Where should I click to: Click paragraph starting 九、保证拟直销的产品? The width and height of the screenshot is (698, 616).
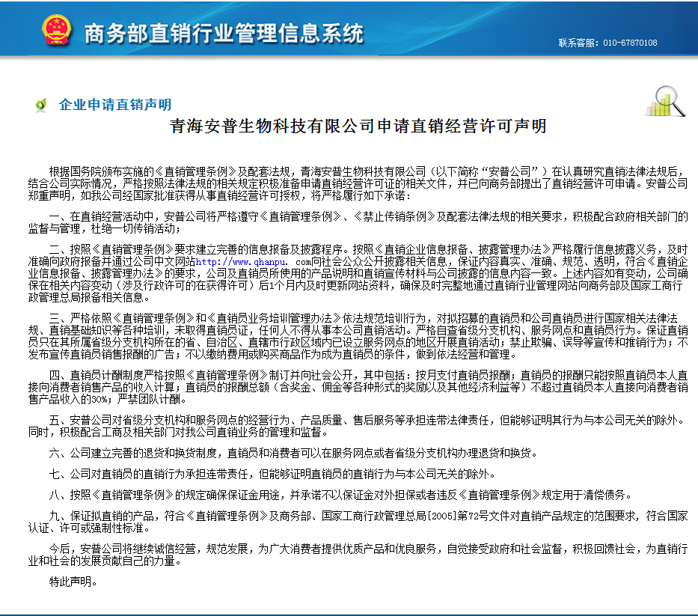pyautogui.click(x=358, y=522)
